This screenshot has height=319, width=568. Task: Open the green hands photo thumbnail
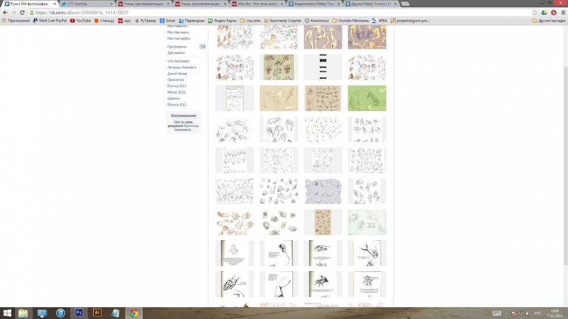pos(367,98)
